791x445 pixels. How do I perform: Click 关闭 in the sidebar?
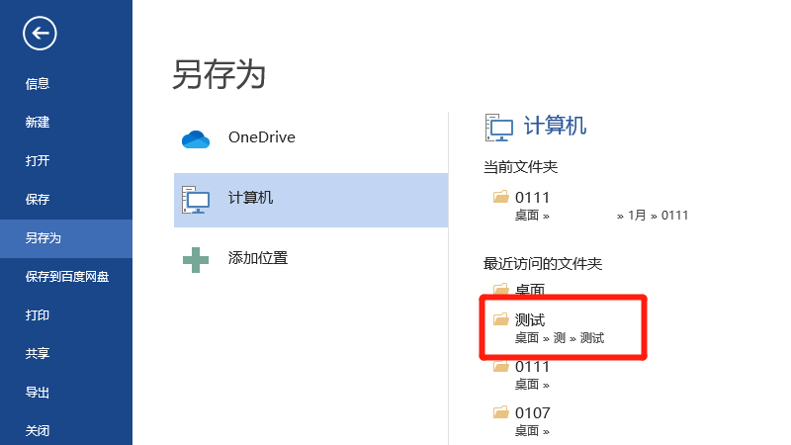click(38, 431)
